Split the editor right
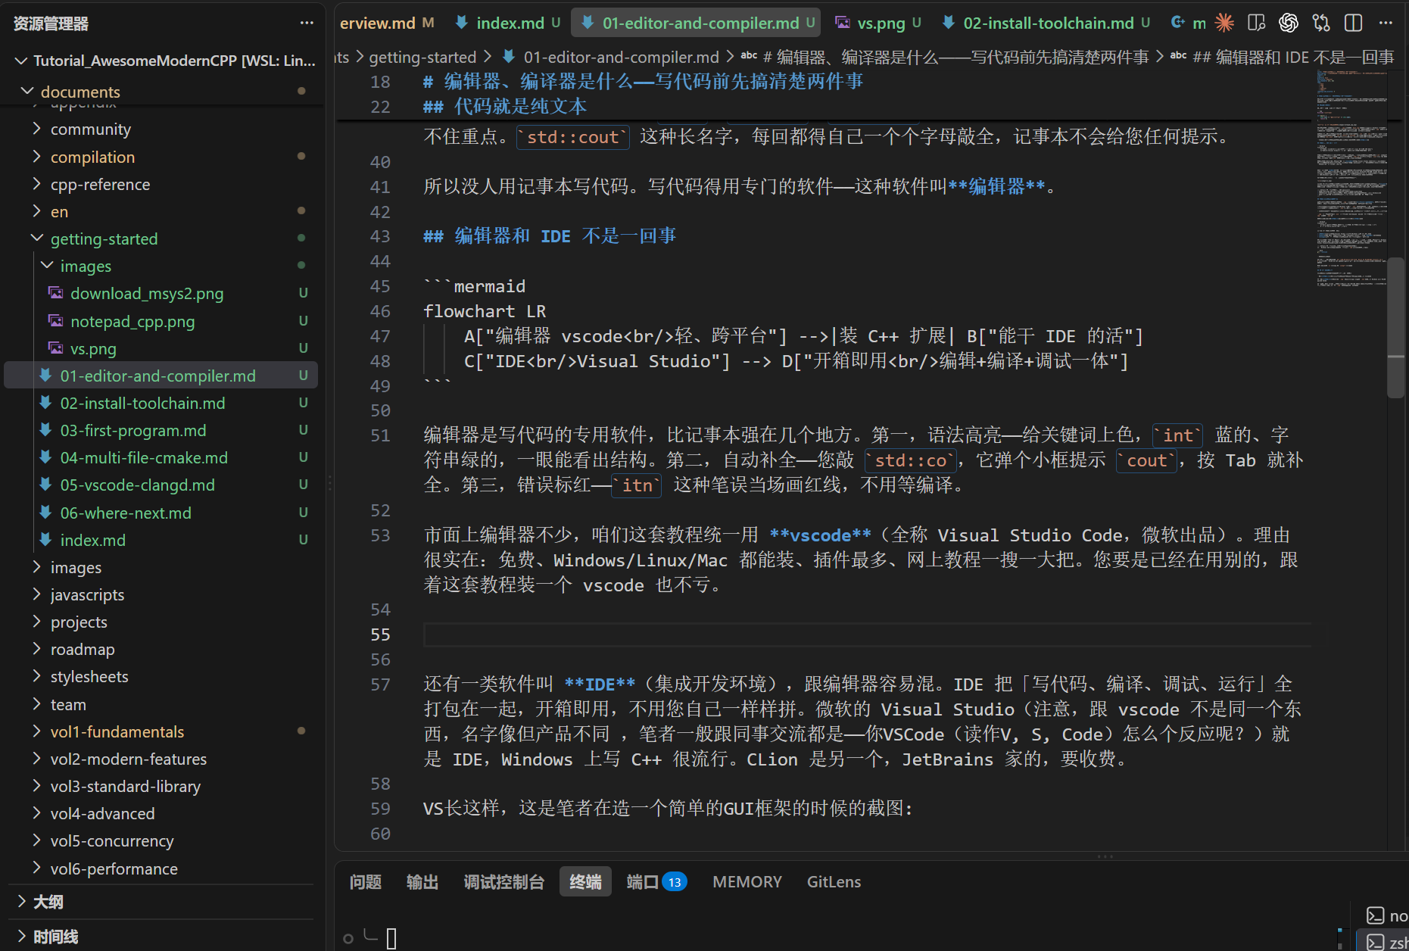1409x951 pixels. point(1354,23)
